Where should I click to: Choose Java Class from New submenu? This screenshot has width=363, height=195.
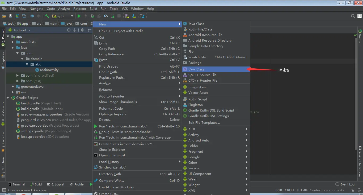[216, 24]
